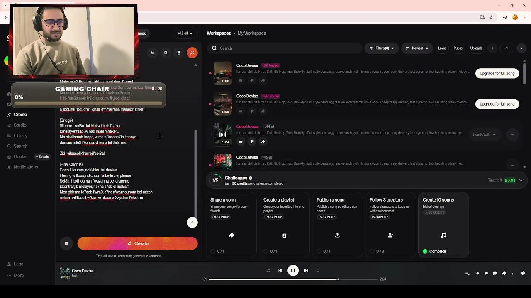Toggle shuffle in the player
531x298 pixels.
click(268, 270)
